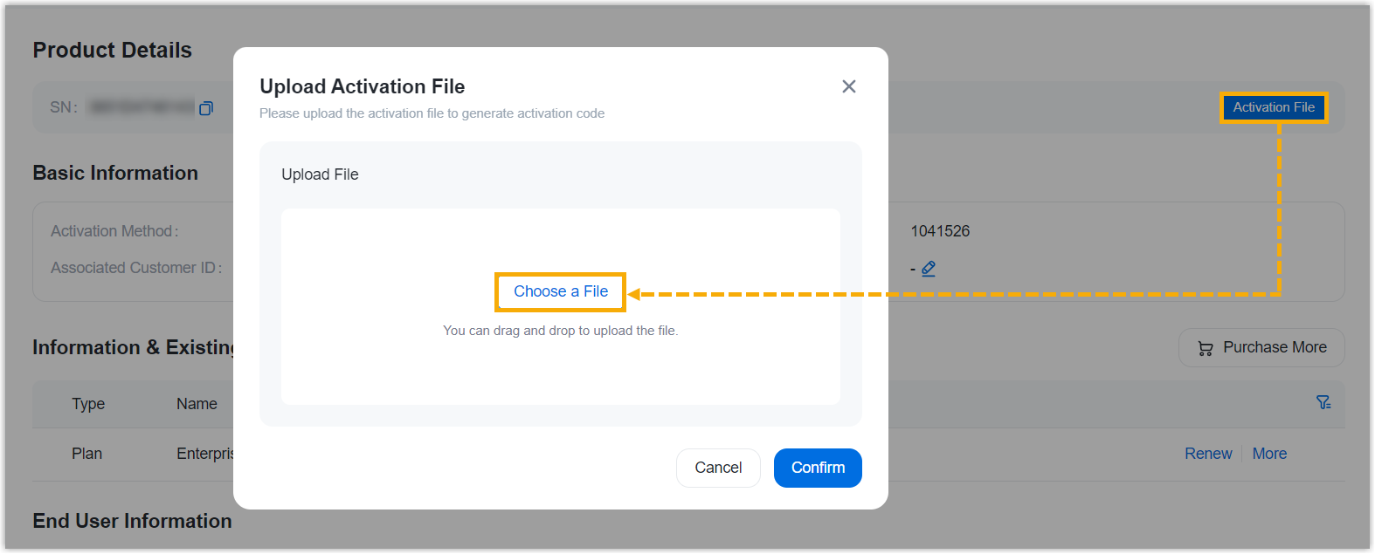1375x554 pixels.
Task: Click the Product Details section heading
Action: point(112,50)
